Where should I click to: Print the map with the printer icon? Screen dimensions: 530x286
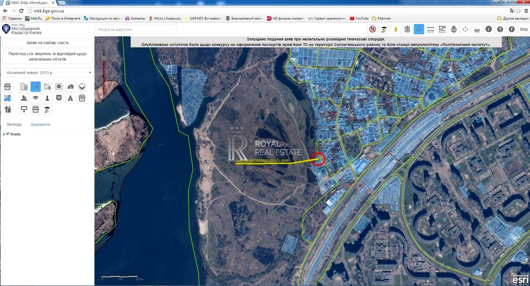[477, 29]
